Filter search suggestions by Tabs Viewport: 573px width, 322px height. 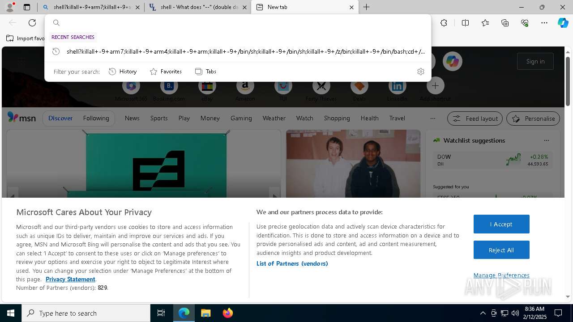pyautogui.click(x=205, y=72)
